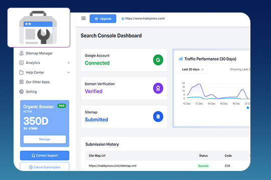Click the Connected status text
271x180 pixels.
(x=97, y=63)
